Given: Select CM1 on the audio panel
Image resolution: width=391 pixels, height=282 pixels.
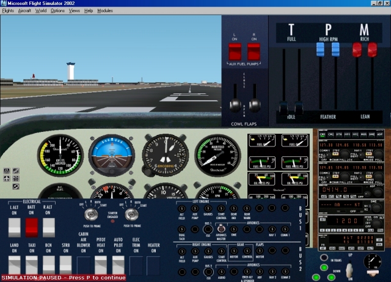Looking at the screenshot, I should point(323,135).
